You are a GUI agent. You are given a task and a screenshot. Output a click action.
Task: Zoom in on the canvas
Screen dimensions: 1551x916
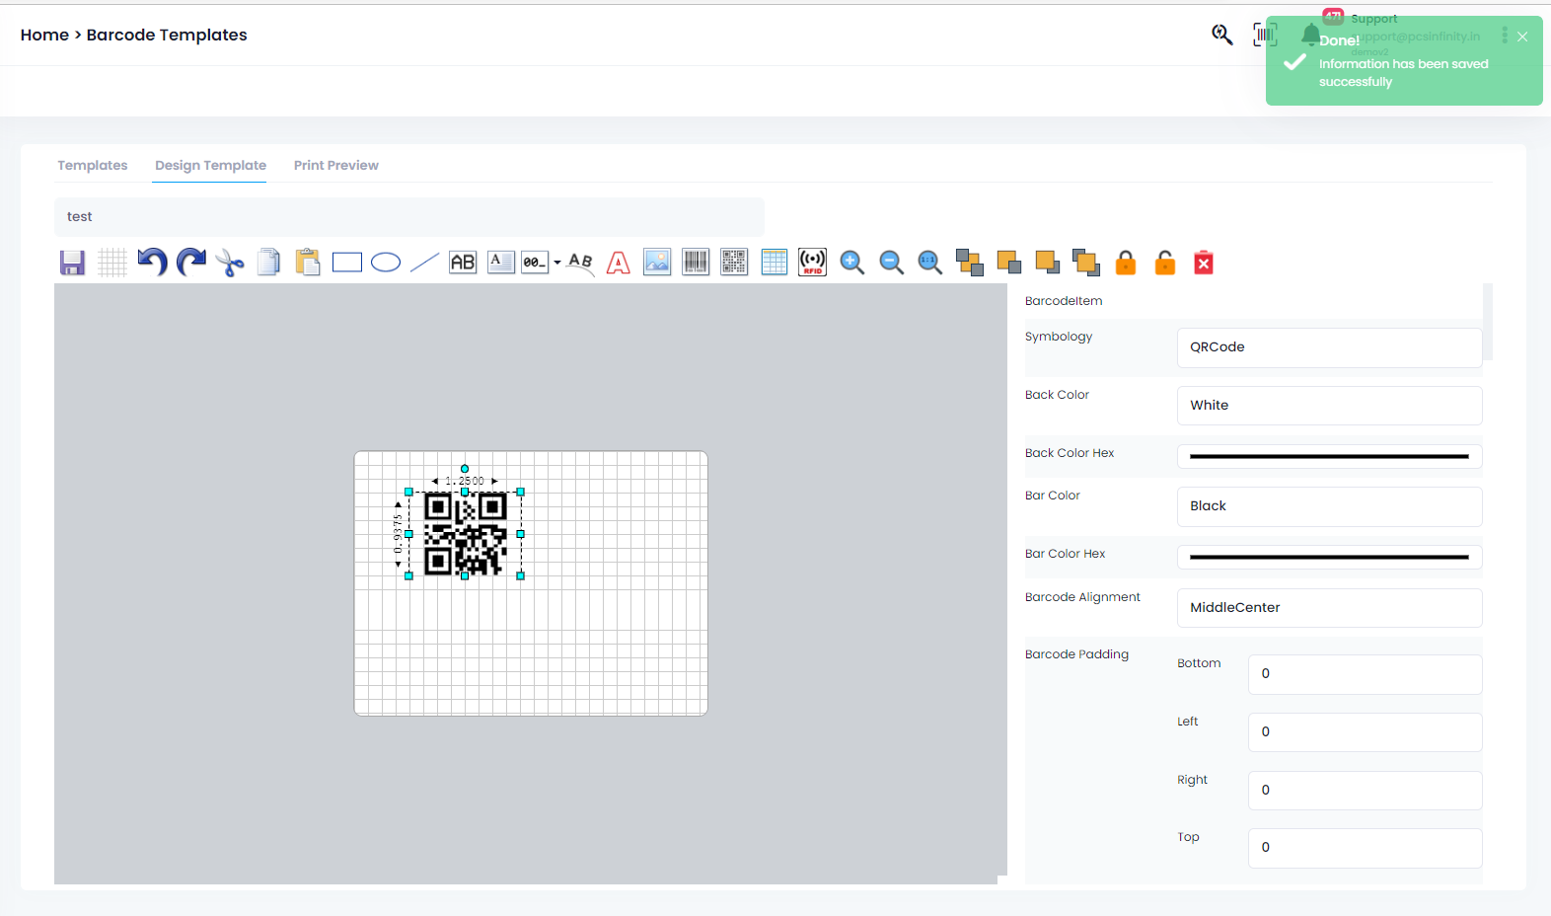click(x=852, y=263)
